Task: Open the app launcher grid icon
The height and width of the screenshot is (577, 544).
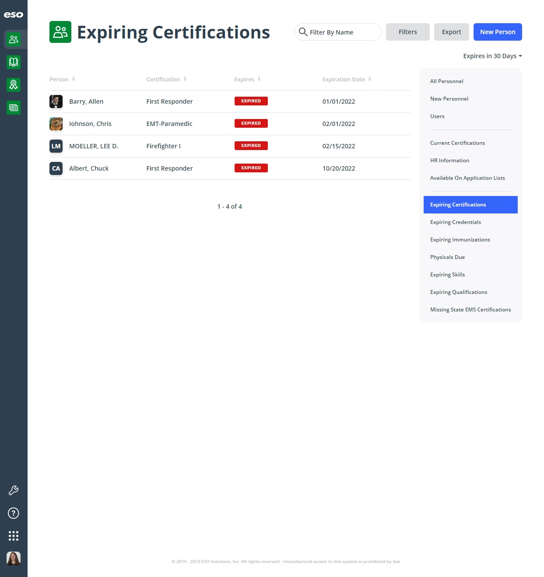Action: [14, 536]
